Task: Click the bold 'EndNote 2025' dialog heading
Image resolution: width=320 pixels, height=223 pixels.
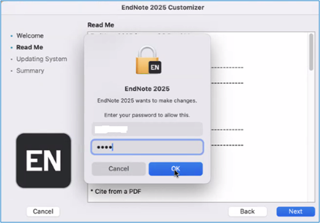Action: pyautogui.click(x=147, y=89)
